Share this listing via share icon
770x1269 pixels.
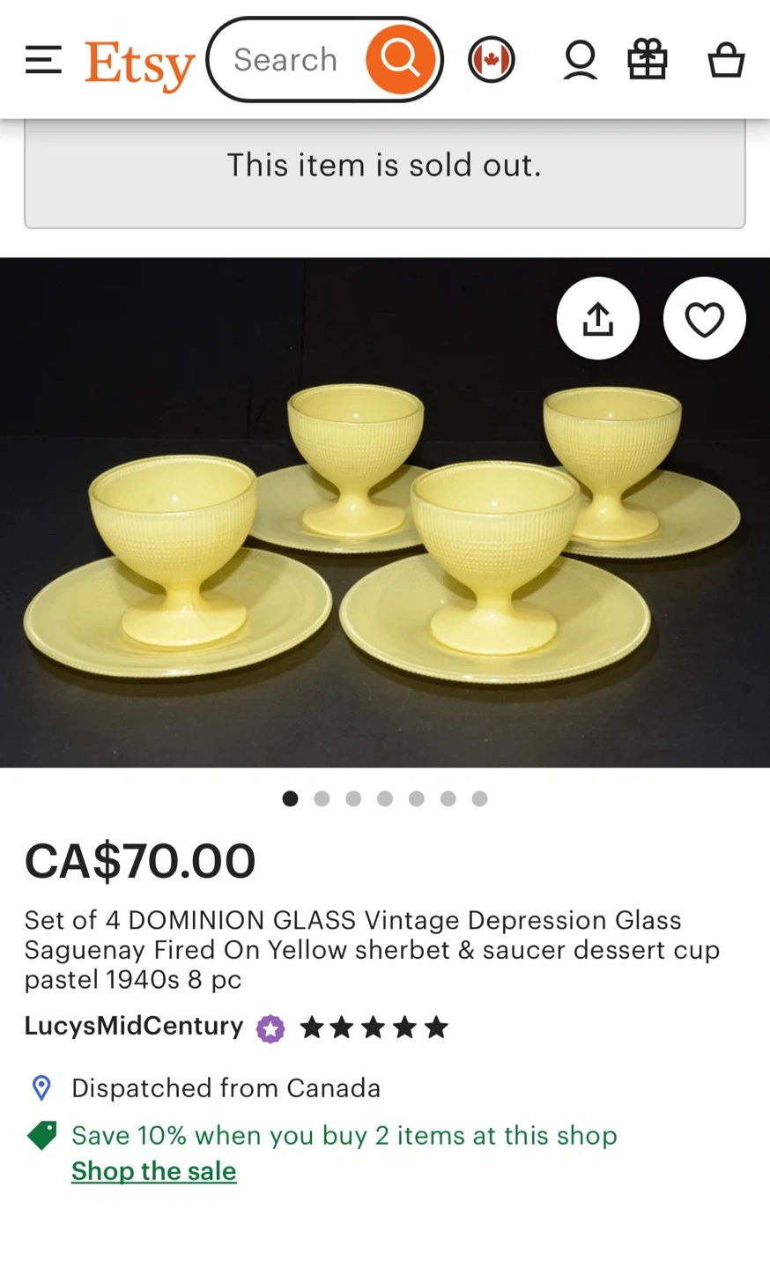(x=598, y=318)
